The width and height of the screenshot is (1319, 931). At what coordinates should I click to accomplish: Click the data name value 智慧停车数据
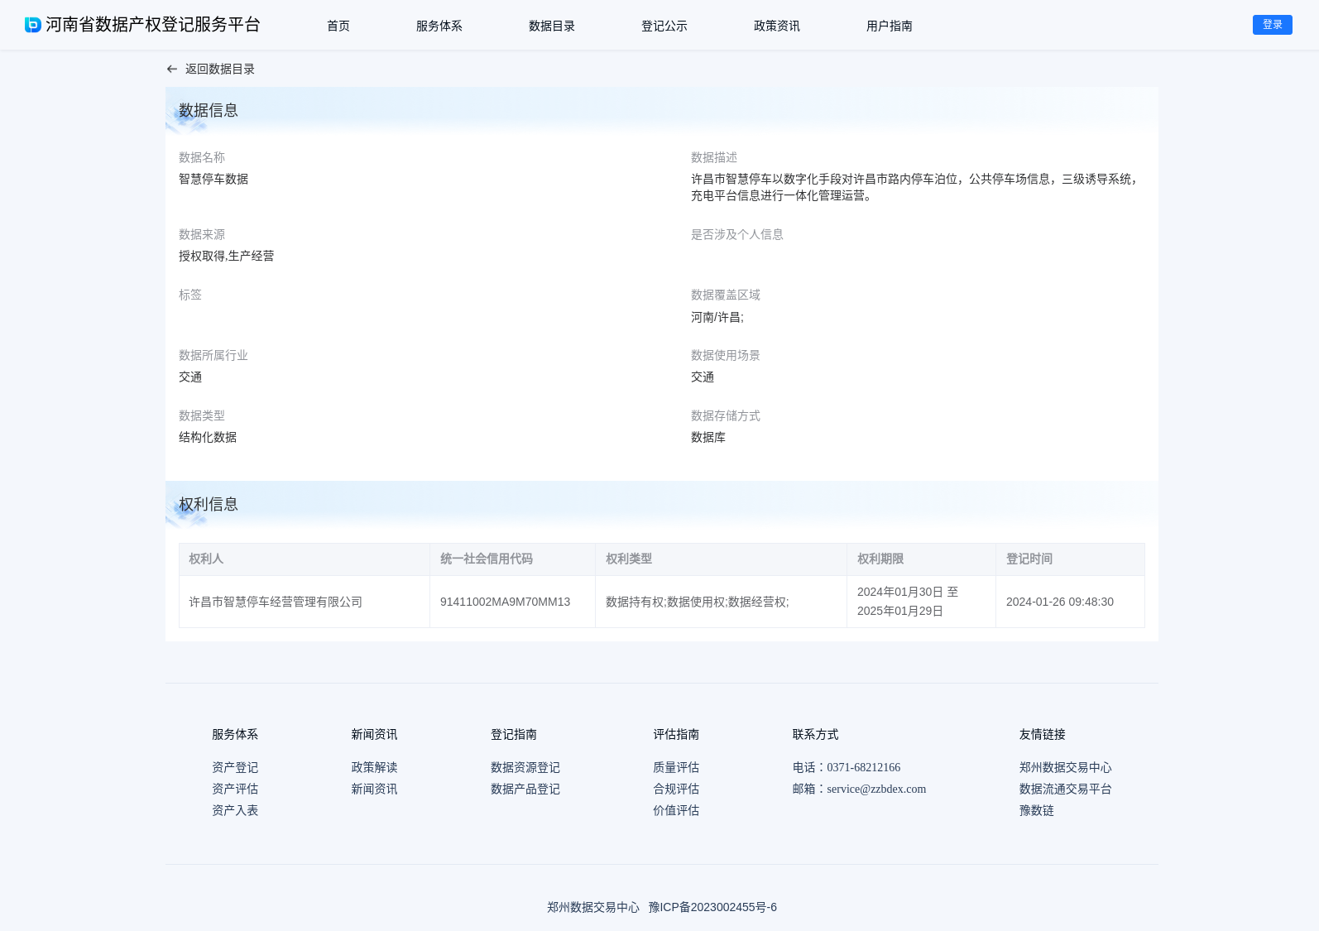[213, 180]
